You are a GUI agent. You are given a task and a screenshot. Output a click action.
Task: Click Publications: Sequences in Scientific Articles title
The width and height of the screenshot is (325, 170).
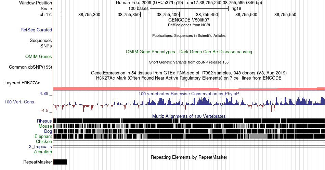189,36
